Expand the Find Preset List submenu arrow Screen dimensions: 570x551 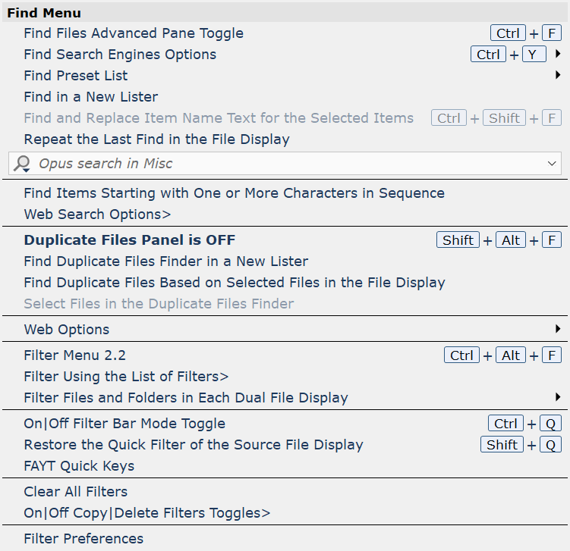[x=558, y=75]
